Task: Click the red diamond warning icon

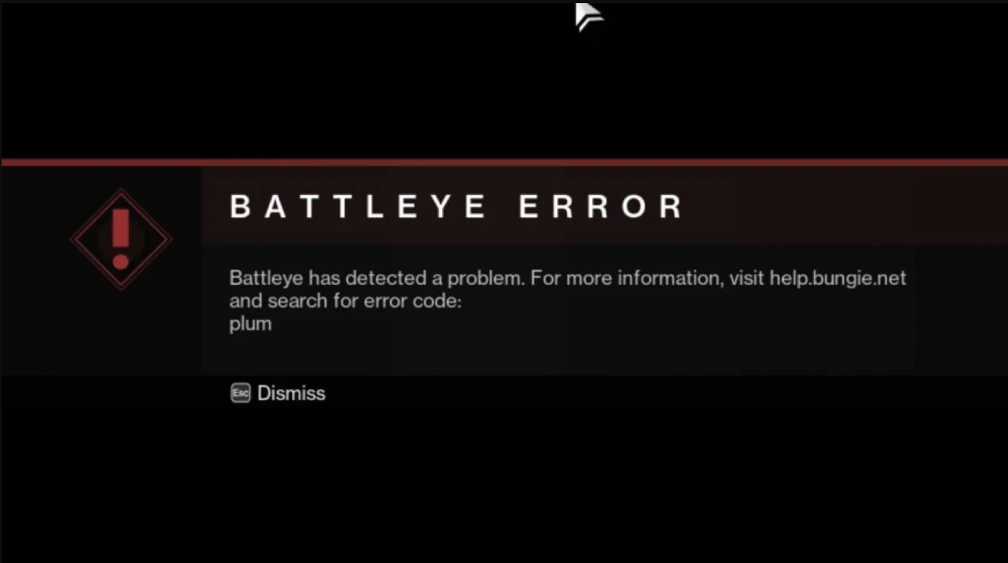Action: [x=121, y=239]
